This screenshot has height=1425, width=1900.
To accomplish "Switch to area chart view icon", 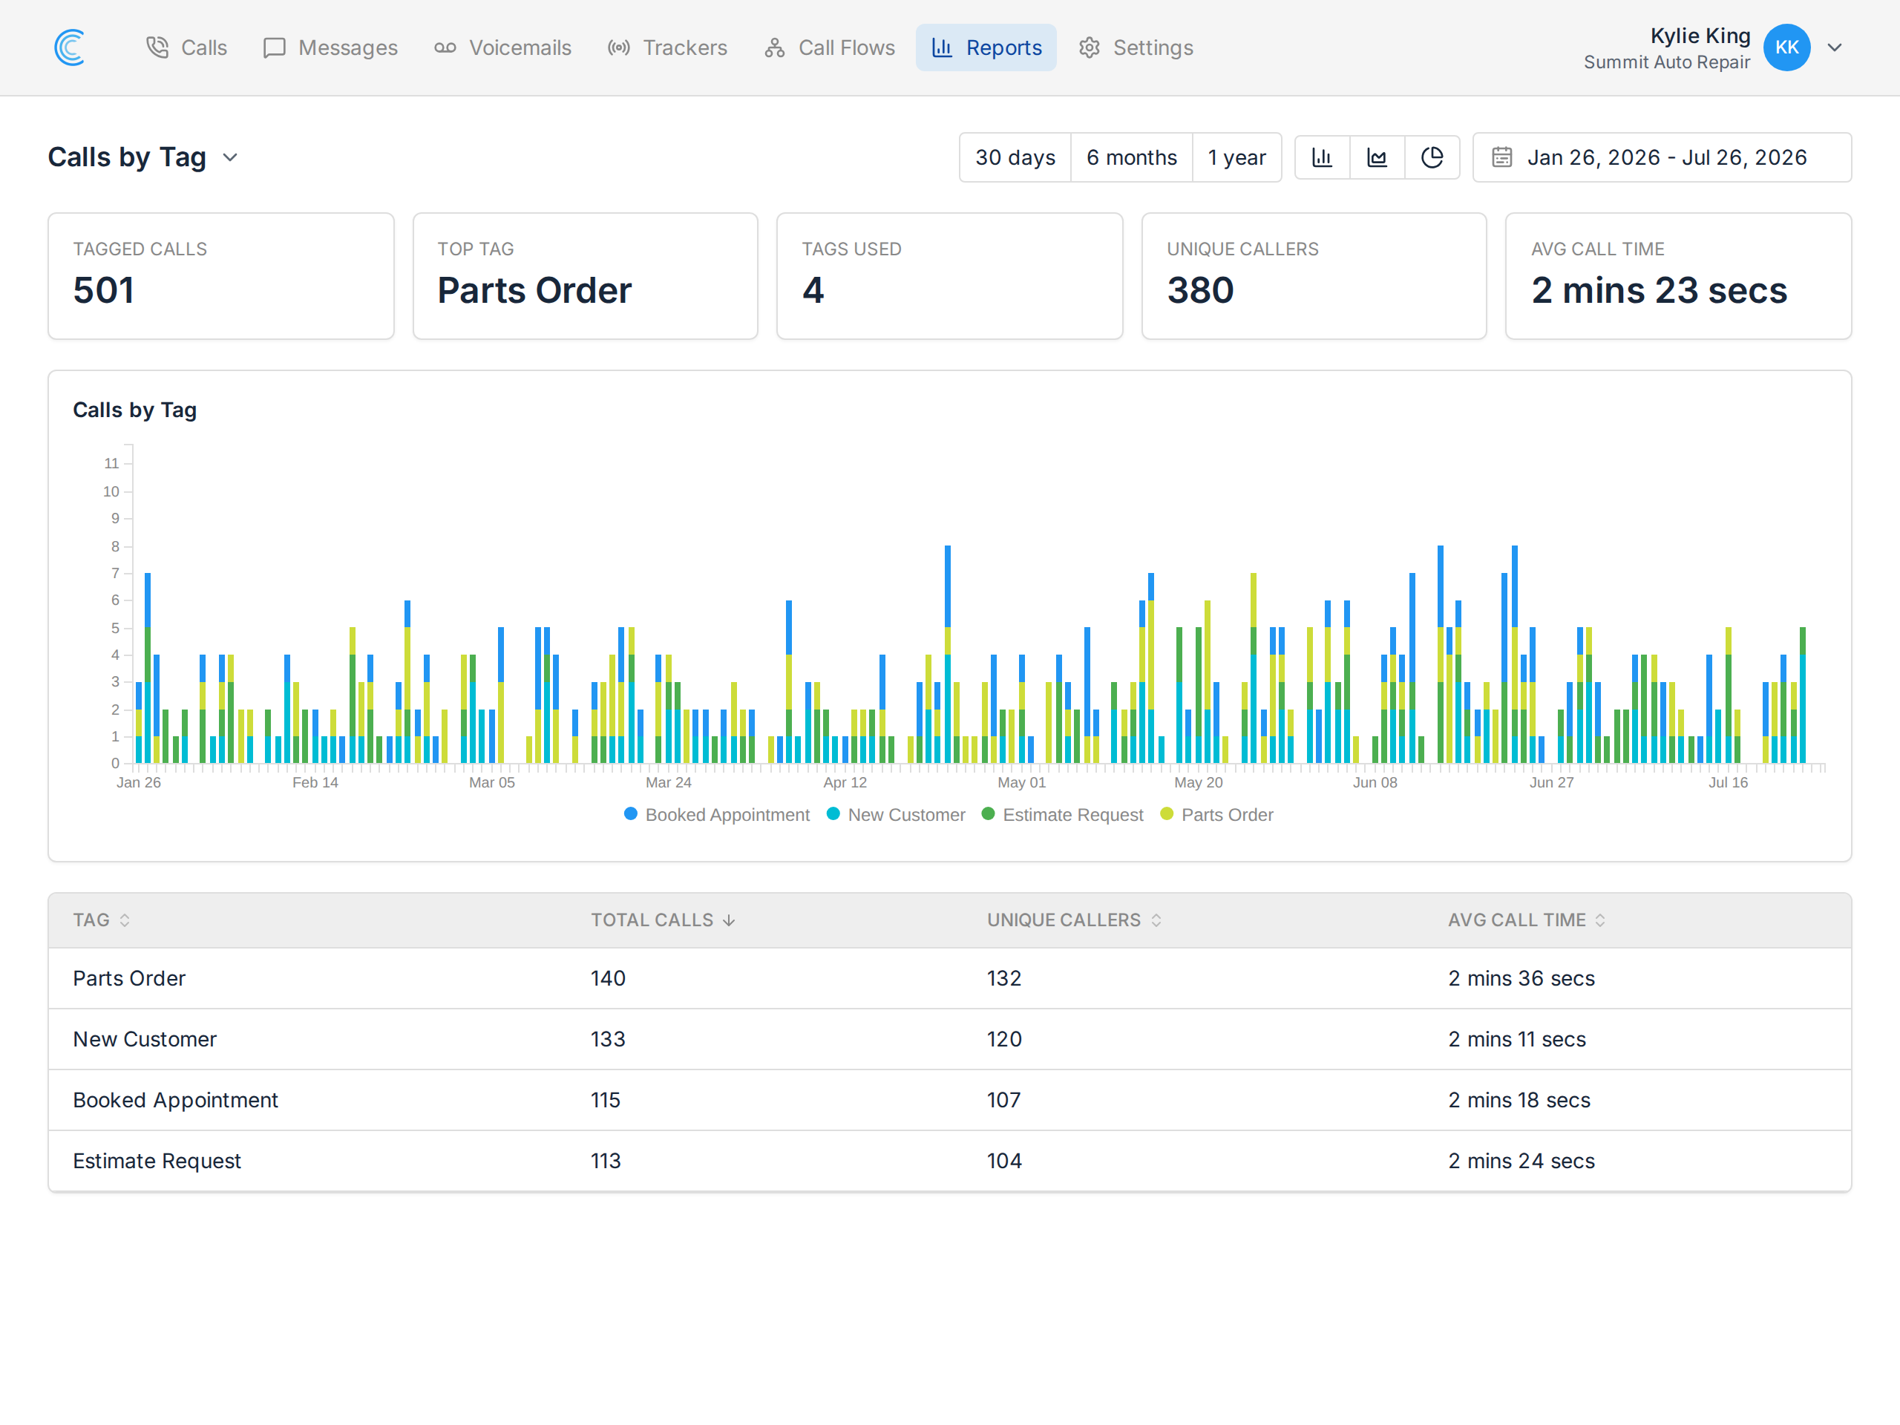I will (1377, 157).
